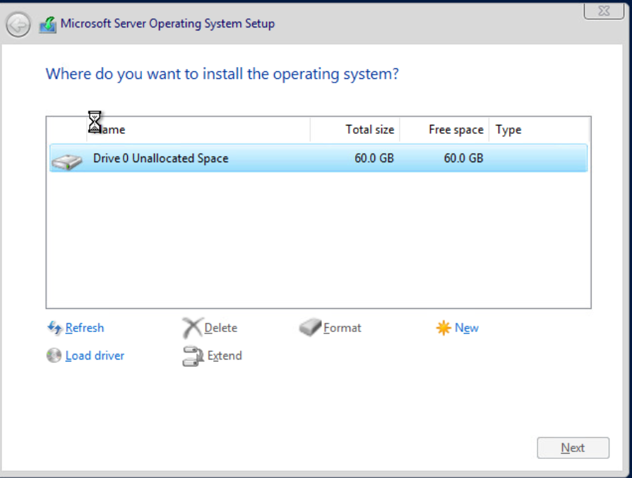This screenshot has width=632, height=478.
Task: Click the New starburst icon
Action: 443,328
